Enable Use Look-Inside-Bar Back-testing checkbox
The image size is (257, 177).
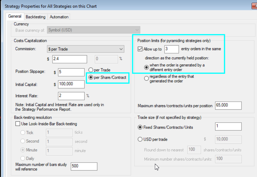tap(18, 124)
